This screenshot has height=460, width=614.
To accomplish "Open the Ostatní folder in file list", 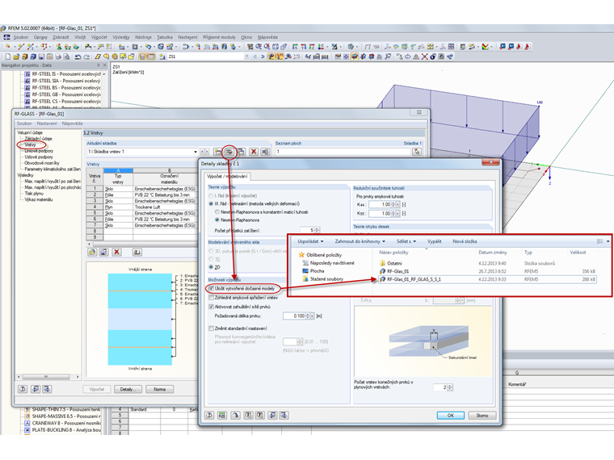I will pyautogui.click(x=394, y=263).
